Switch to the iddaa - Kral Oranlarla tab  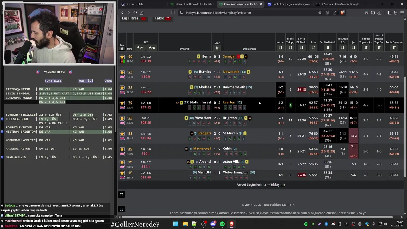(x=191, y=4)
